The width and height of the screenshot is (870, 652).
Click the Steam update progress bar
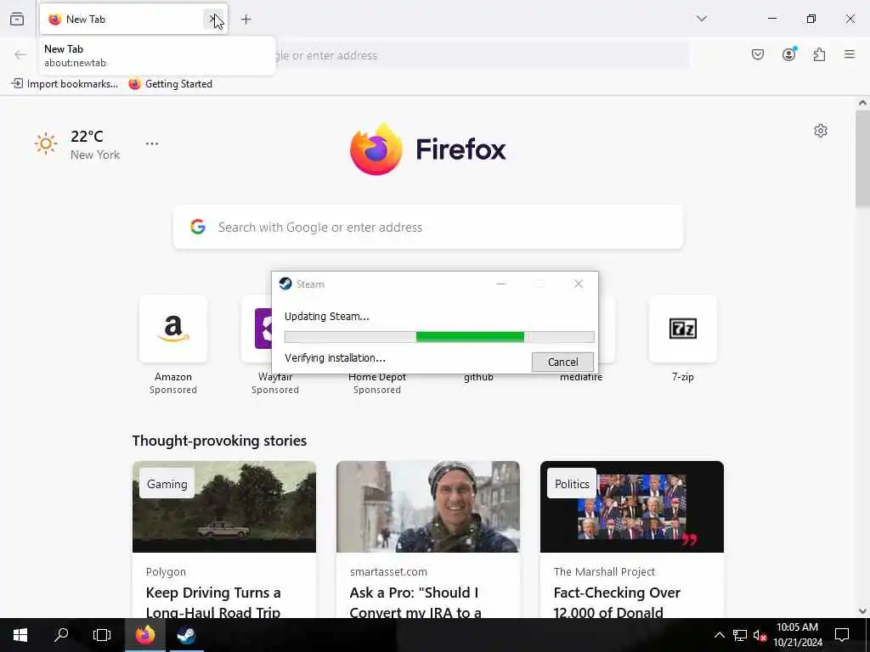[439, 336]
